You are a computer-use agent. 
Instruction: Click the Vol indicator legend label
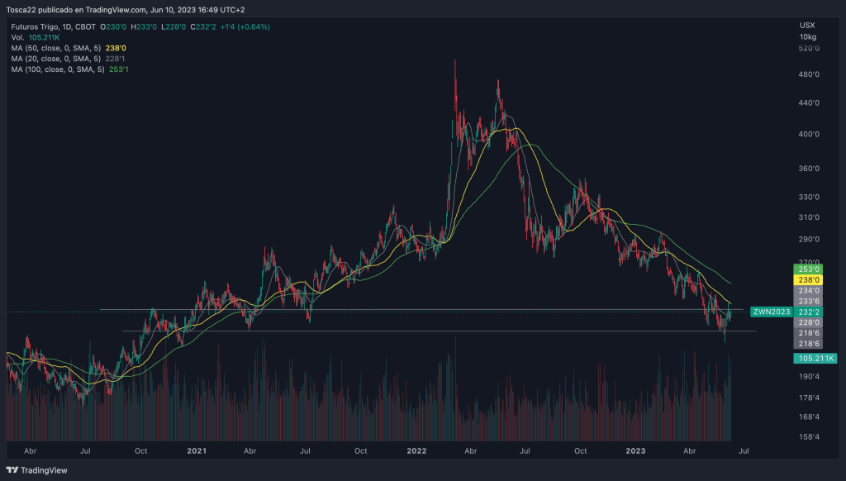pyautogui.click(x=17, y=37)
